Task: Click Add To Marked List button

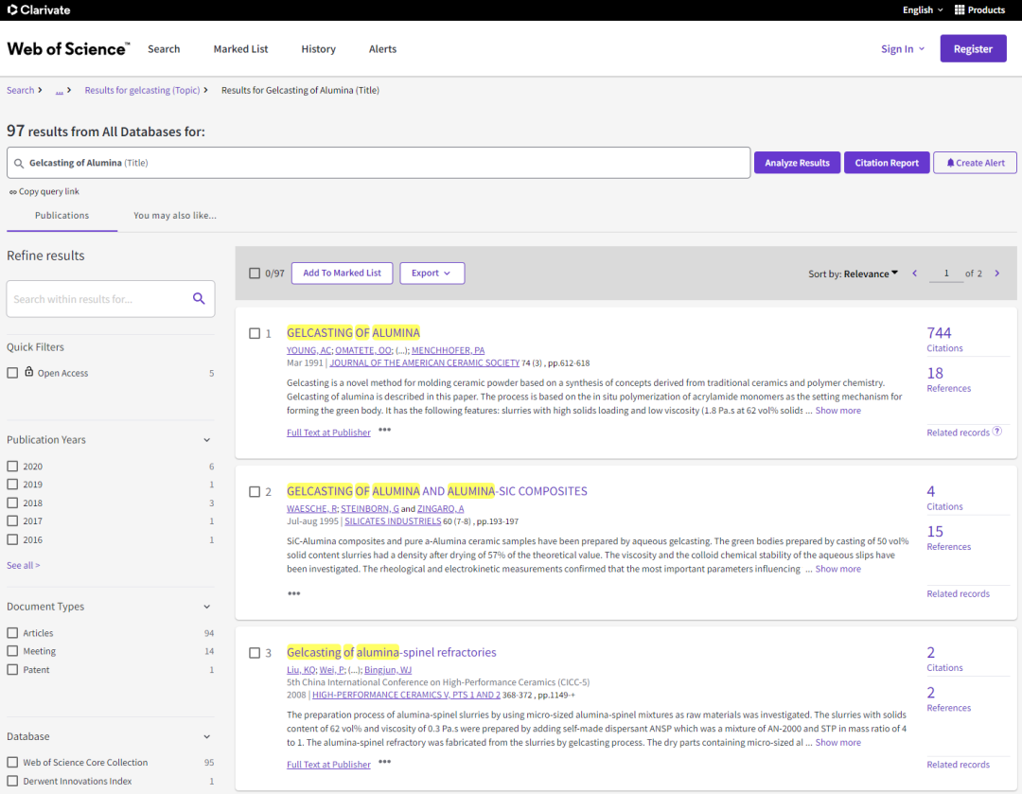Action: [x=343, y=273]
